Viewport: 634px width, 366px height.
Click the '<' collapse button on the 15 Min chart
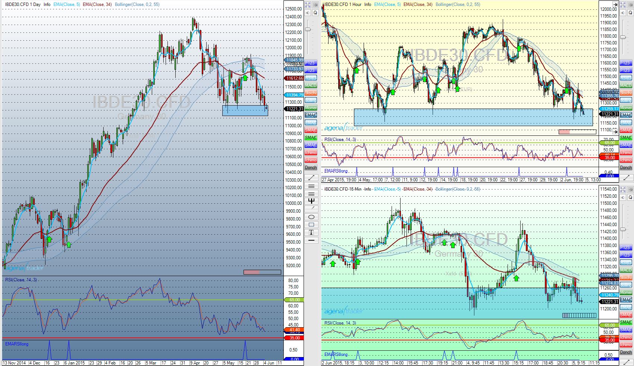point(622,197)
